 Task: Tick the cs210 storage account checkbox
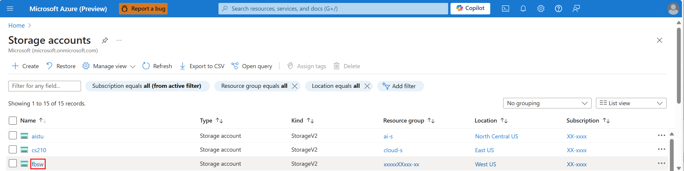pyautogui.click(x=13, y=149)
